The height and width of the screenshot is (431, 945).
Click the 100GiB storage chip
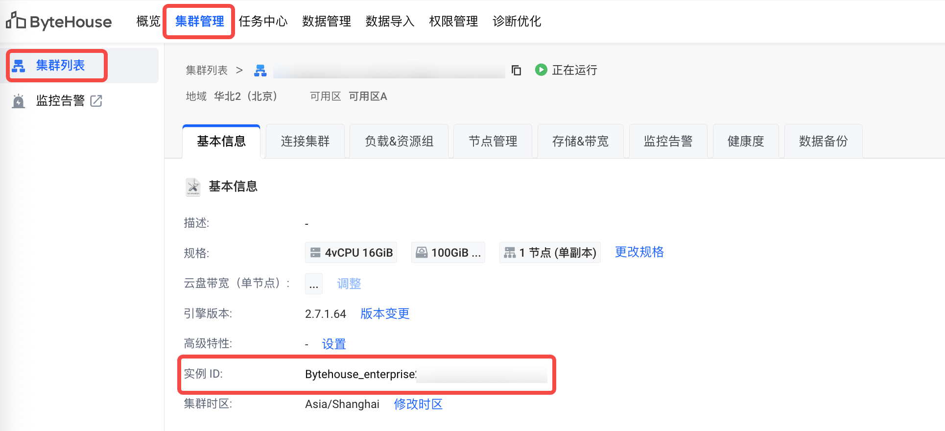point(448,253)
